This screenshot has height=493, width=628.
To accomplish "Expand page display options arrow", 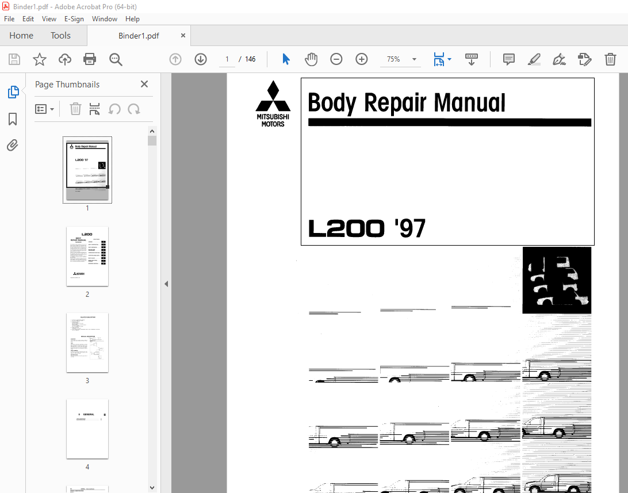I will coord(449,59).
